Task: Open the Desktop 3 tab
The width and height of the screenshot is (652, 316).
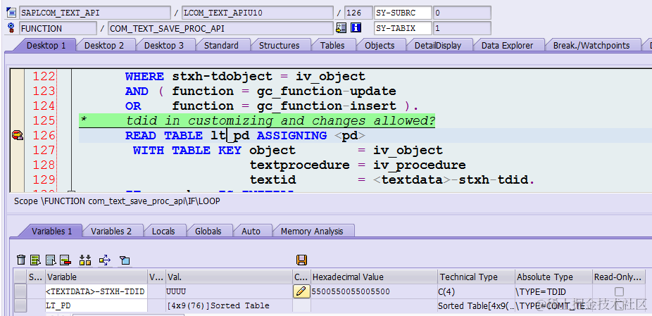Action: click(x=164, y=45)
